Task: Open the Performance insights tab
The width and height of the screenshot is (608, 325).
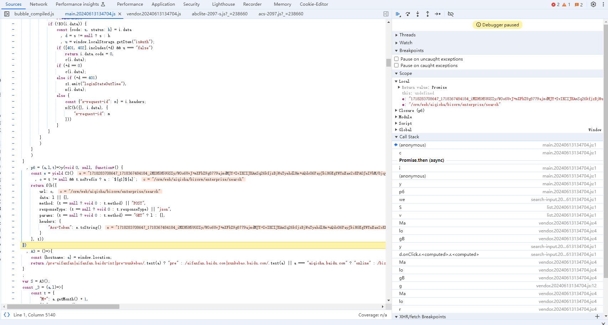Action: 80,4
